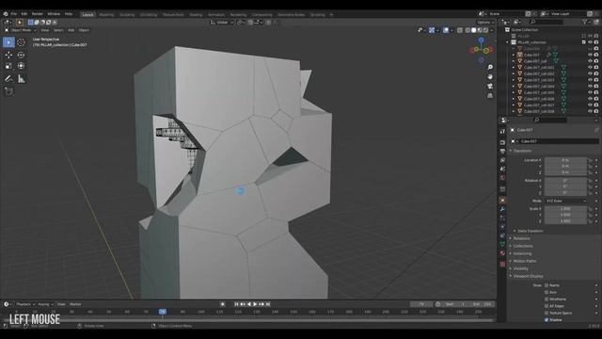Screen dimensions: 602x339
Task: Jump to the timeline start frame
Action: (236, 304)
